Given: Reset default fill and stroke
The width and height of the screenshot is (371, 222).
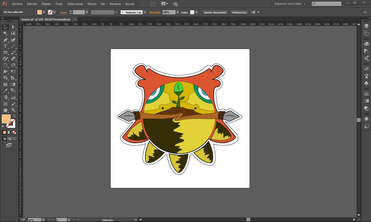Looking at the screenshot, I should [3, 127].
